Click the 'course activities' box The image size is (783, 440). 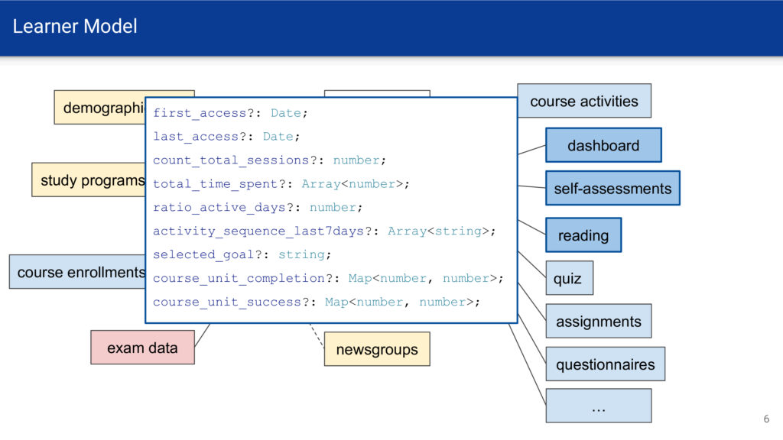pyautogui.click(x=584, y=101)
